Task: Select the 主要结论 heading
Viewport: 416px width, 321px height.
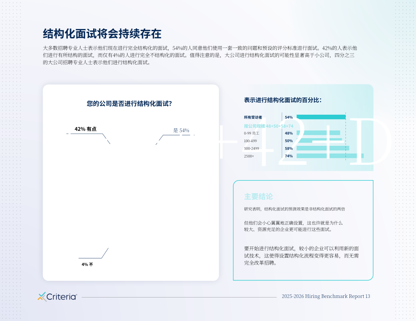Action: (258, 196)
